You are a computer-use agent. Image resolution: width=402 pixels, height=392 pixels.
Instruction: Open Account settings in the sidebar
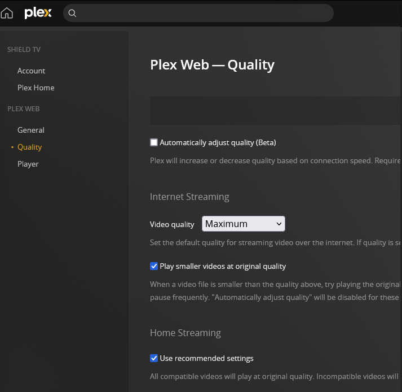tap(31, 71)
